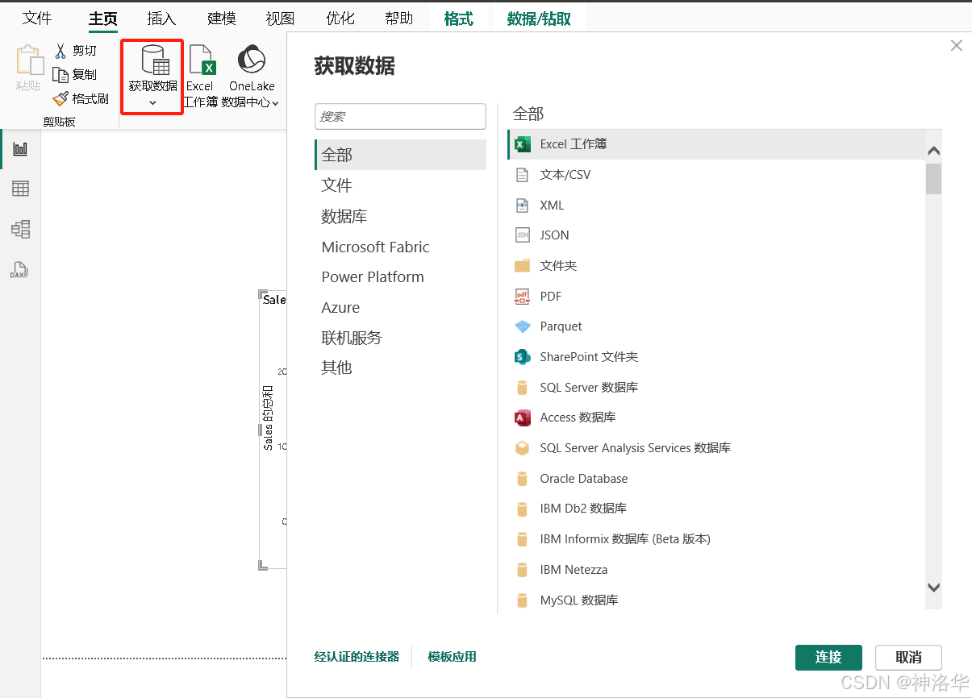Select IBM Db2 数据库 connector
This screenshot has width=972, height=698.
715,509
